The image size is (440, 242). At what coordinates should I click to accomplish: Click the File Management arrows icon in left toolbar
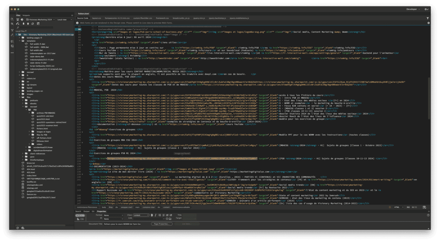pyautogui.click(x=12, y=24)
